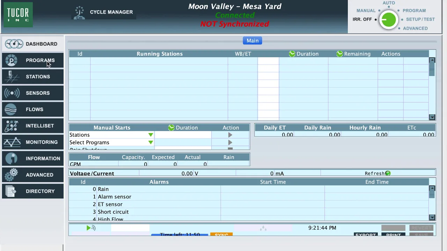Click down arrow of Alarms list scrollbar

tap(432, 218)
